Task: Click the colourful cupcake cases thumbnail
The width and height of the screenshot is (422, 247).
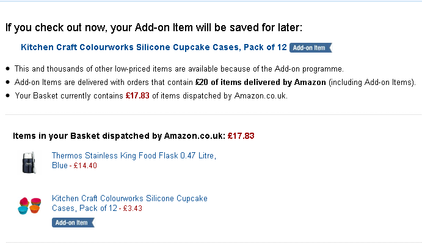Action: [x=29, y=204]
